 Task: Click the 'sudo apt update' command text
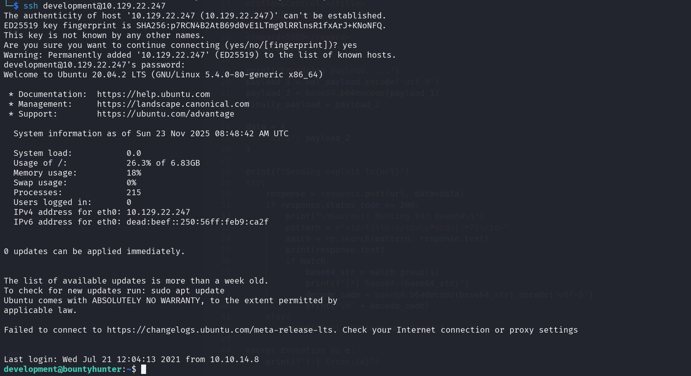[188, 291]
